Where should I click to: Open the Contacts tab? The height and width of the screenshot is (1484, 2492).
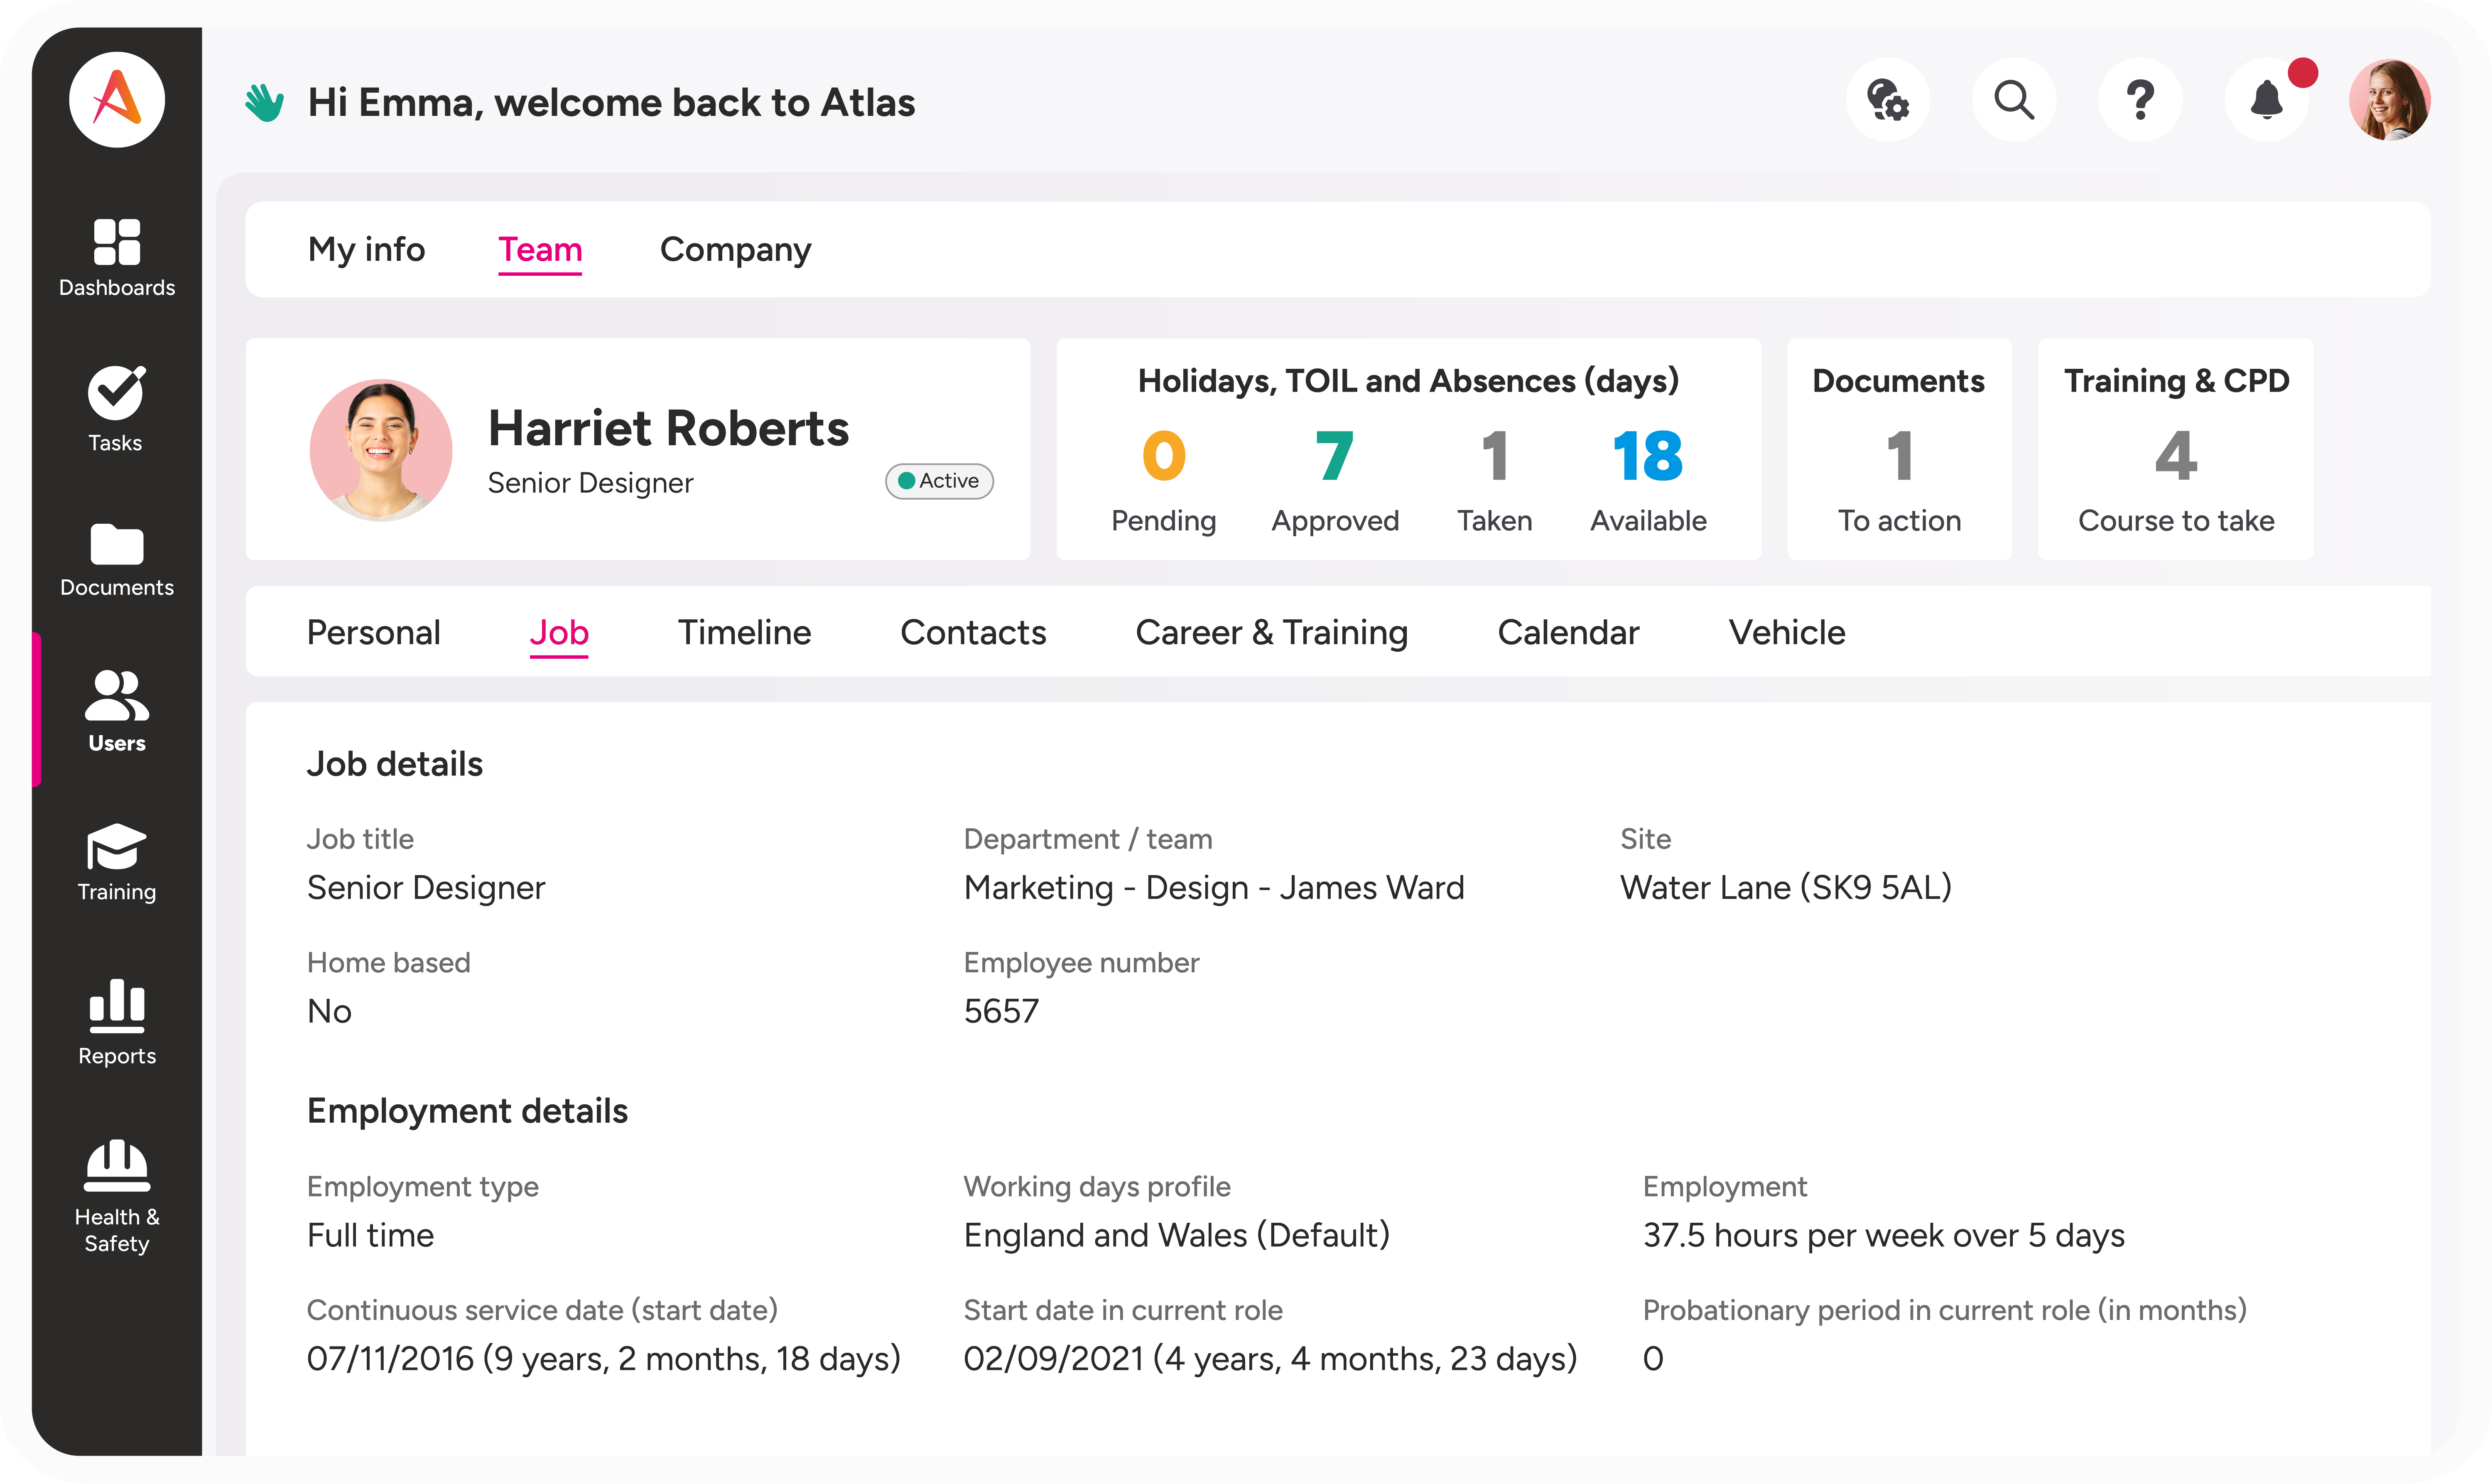[973, 632]
